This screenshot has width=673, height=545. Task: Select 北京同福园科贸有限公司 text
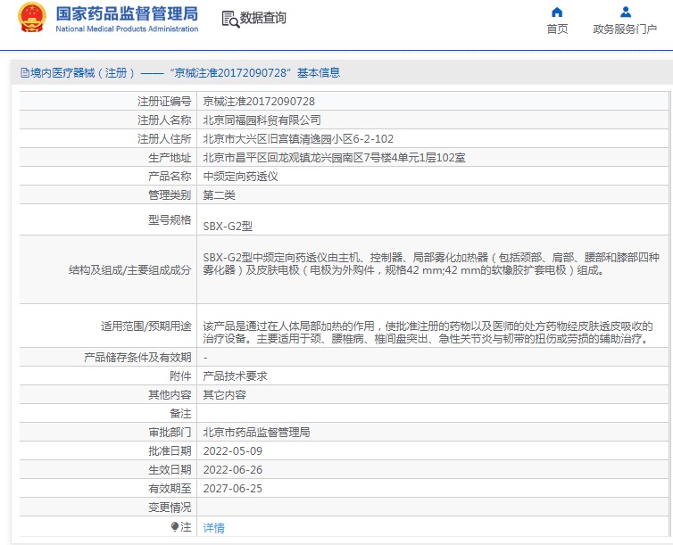click(x=262, y=120)
